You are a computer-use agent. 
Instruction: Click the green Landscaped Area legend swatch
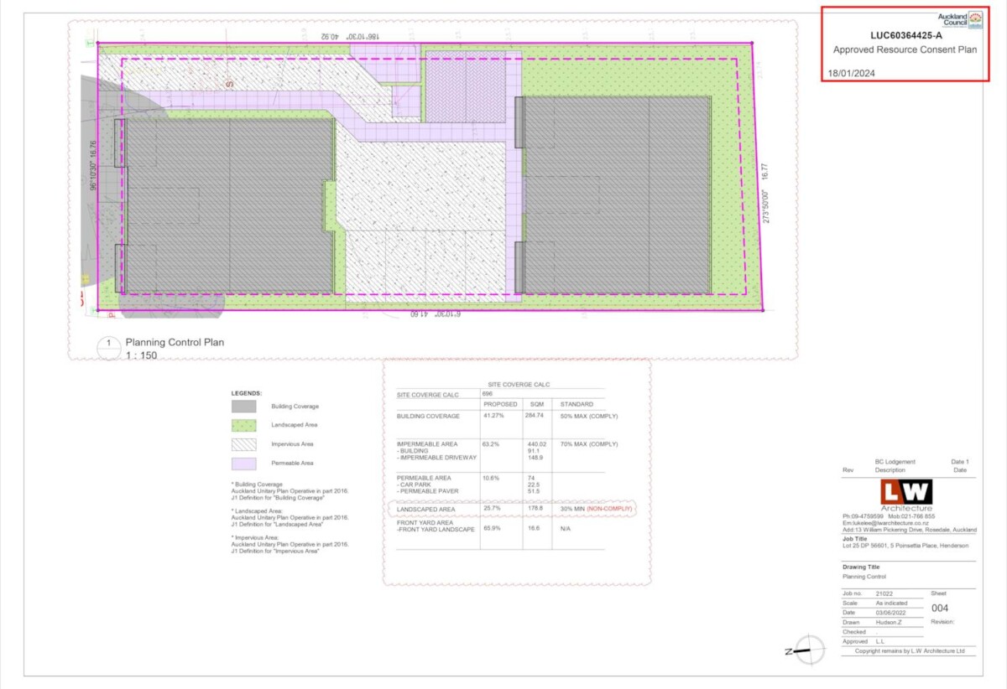click(244, 425)
